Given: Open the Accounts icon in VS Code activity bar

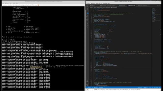Looking at the screenshot, I should tap(87, 81).
